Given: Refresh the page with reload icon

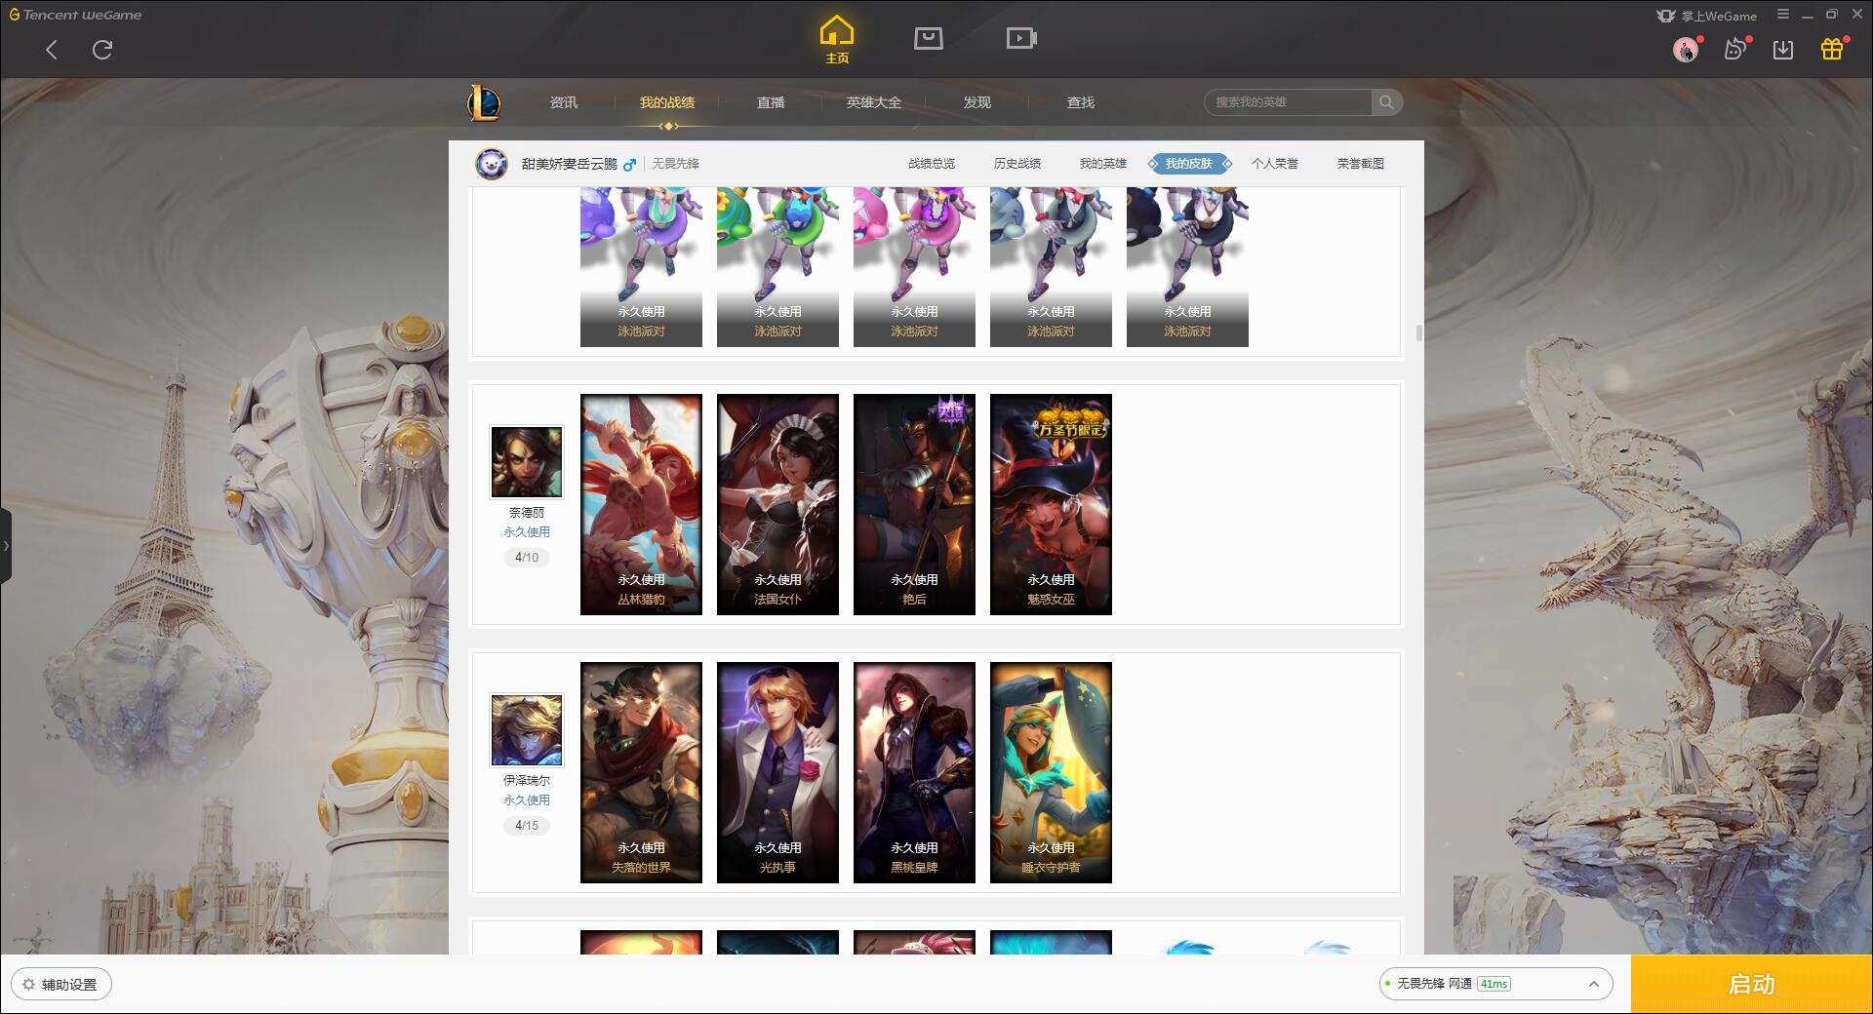Looking at the screenshot, I should 102,50.
